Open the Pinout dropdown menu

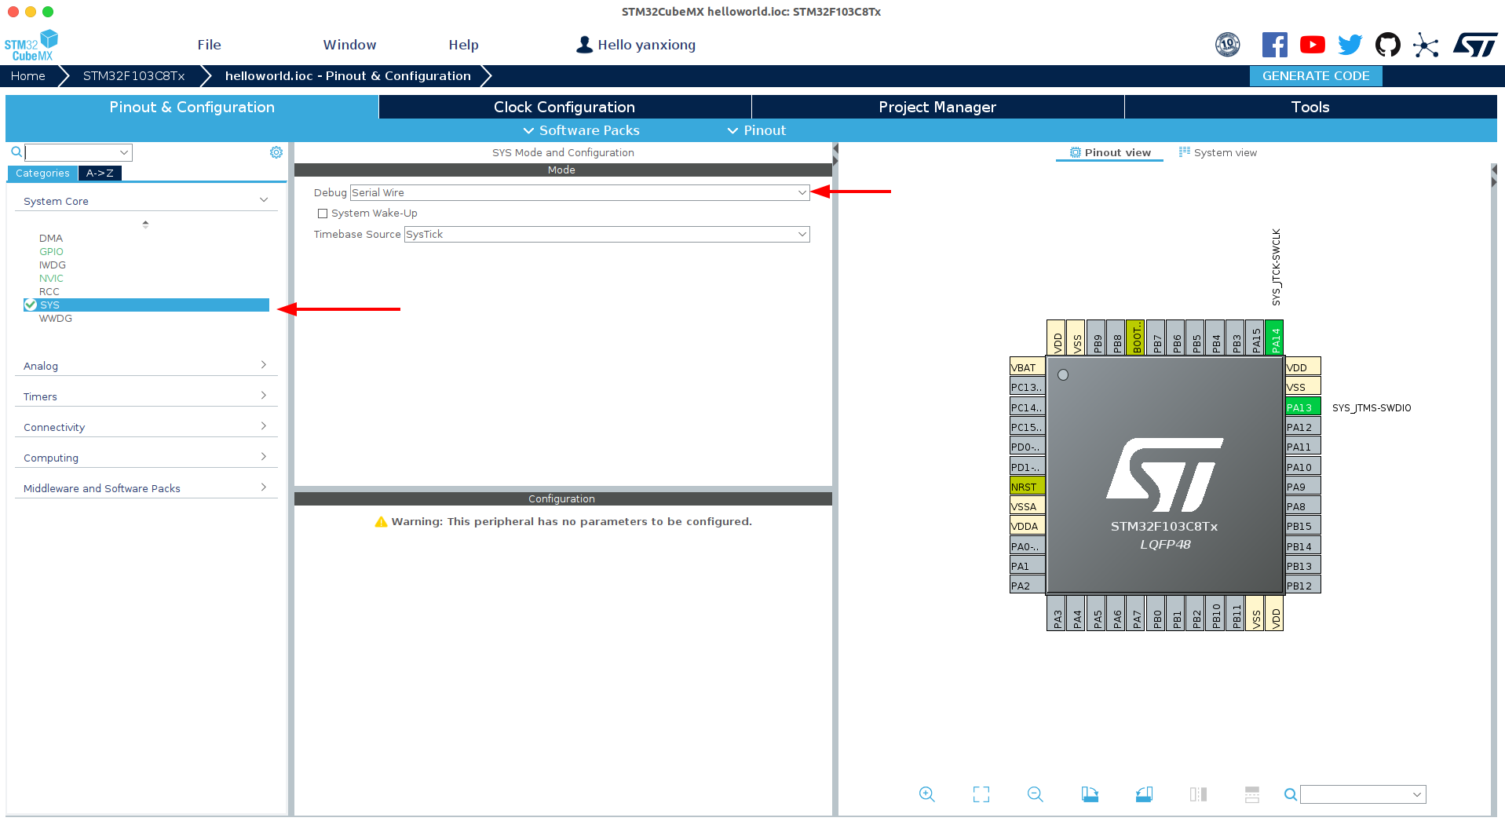(x=757, y=130)
